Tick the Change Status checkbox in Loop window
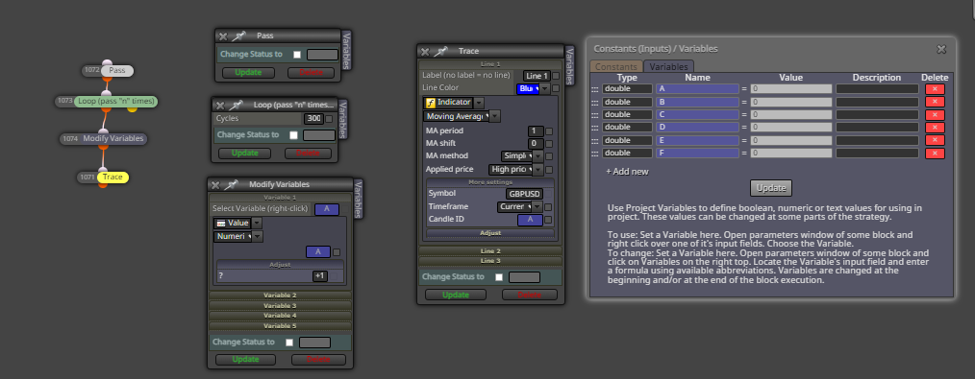Viewport: 975px width, 379px height. point(293,135)
